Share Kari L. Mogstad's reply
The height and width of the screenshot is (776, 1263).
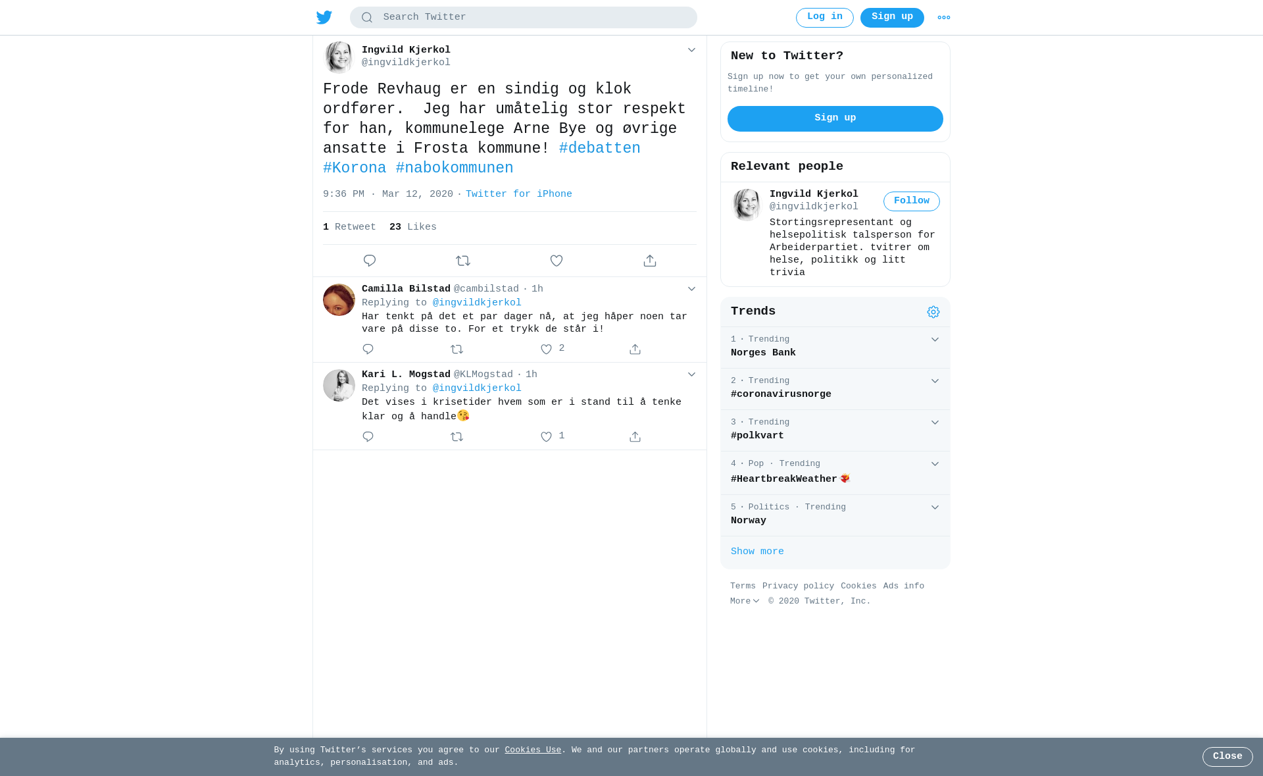pyautogui.click(x=635, y=437)
